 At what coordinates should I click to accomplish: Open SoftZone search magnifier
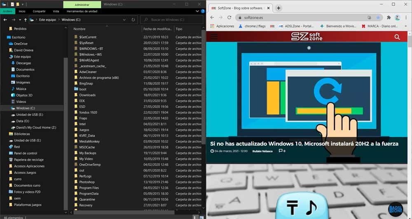(397, 37)
